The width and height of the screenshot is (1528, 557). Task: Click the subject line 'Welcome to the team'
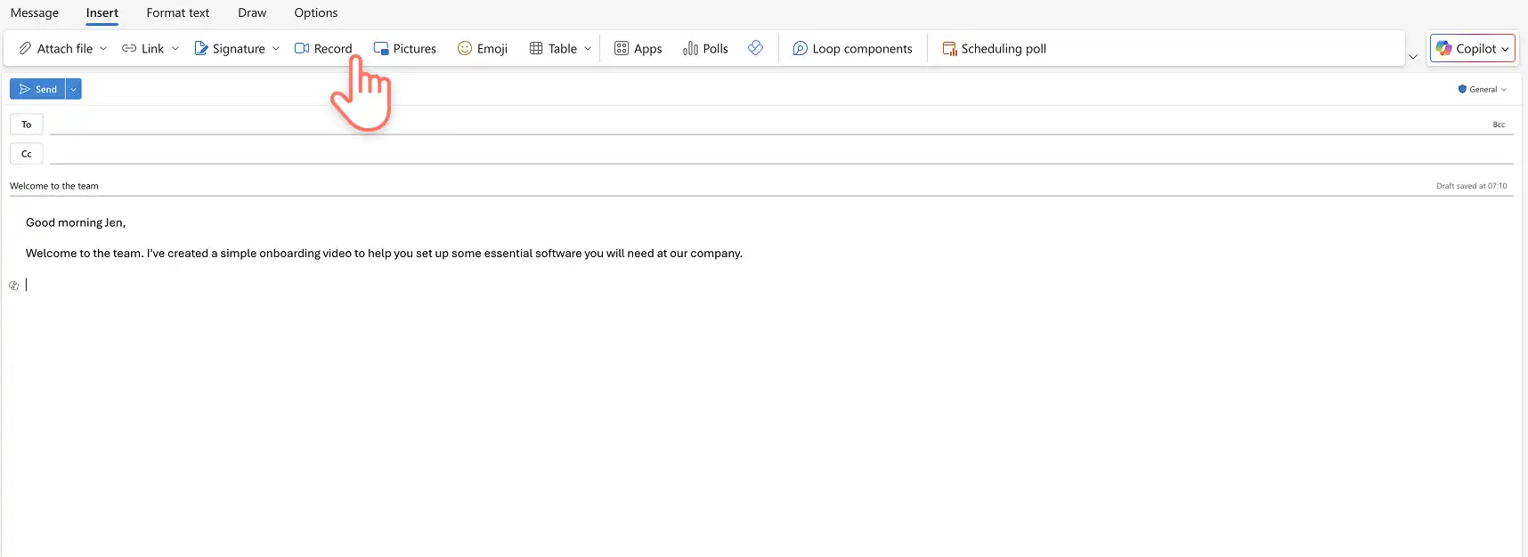coord(54,186)
